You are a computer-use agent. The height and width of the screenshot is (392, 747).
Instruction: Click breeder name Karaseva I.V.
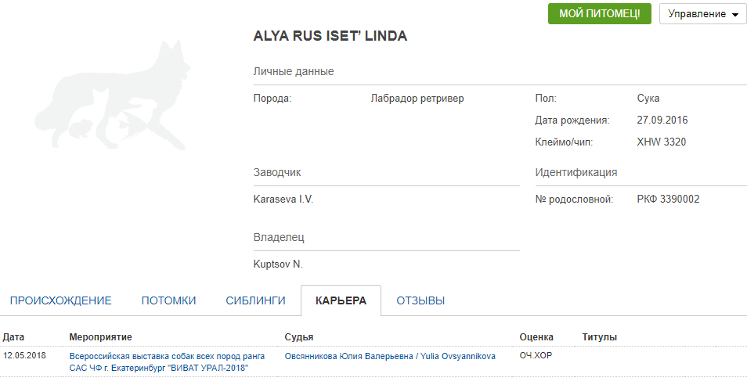point(283,199)
